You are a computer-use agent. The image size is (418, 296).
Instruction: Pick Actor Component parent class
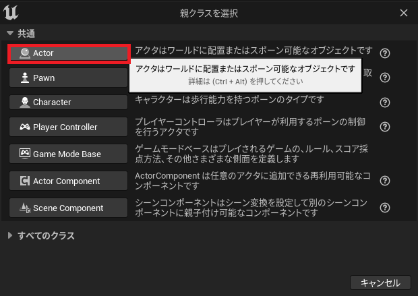pos(69,181)
